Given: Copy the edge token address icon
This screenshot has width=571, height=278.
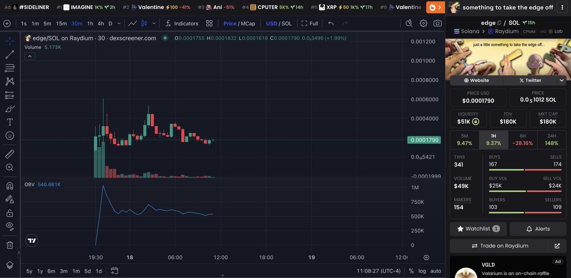Looking at the screenshot, I should coord(499,23).
